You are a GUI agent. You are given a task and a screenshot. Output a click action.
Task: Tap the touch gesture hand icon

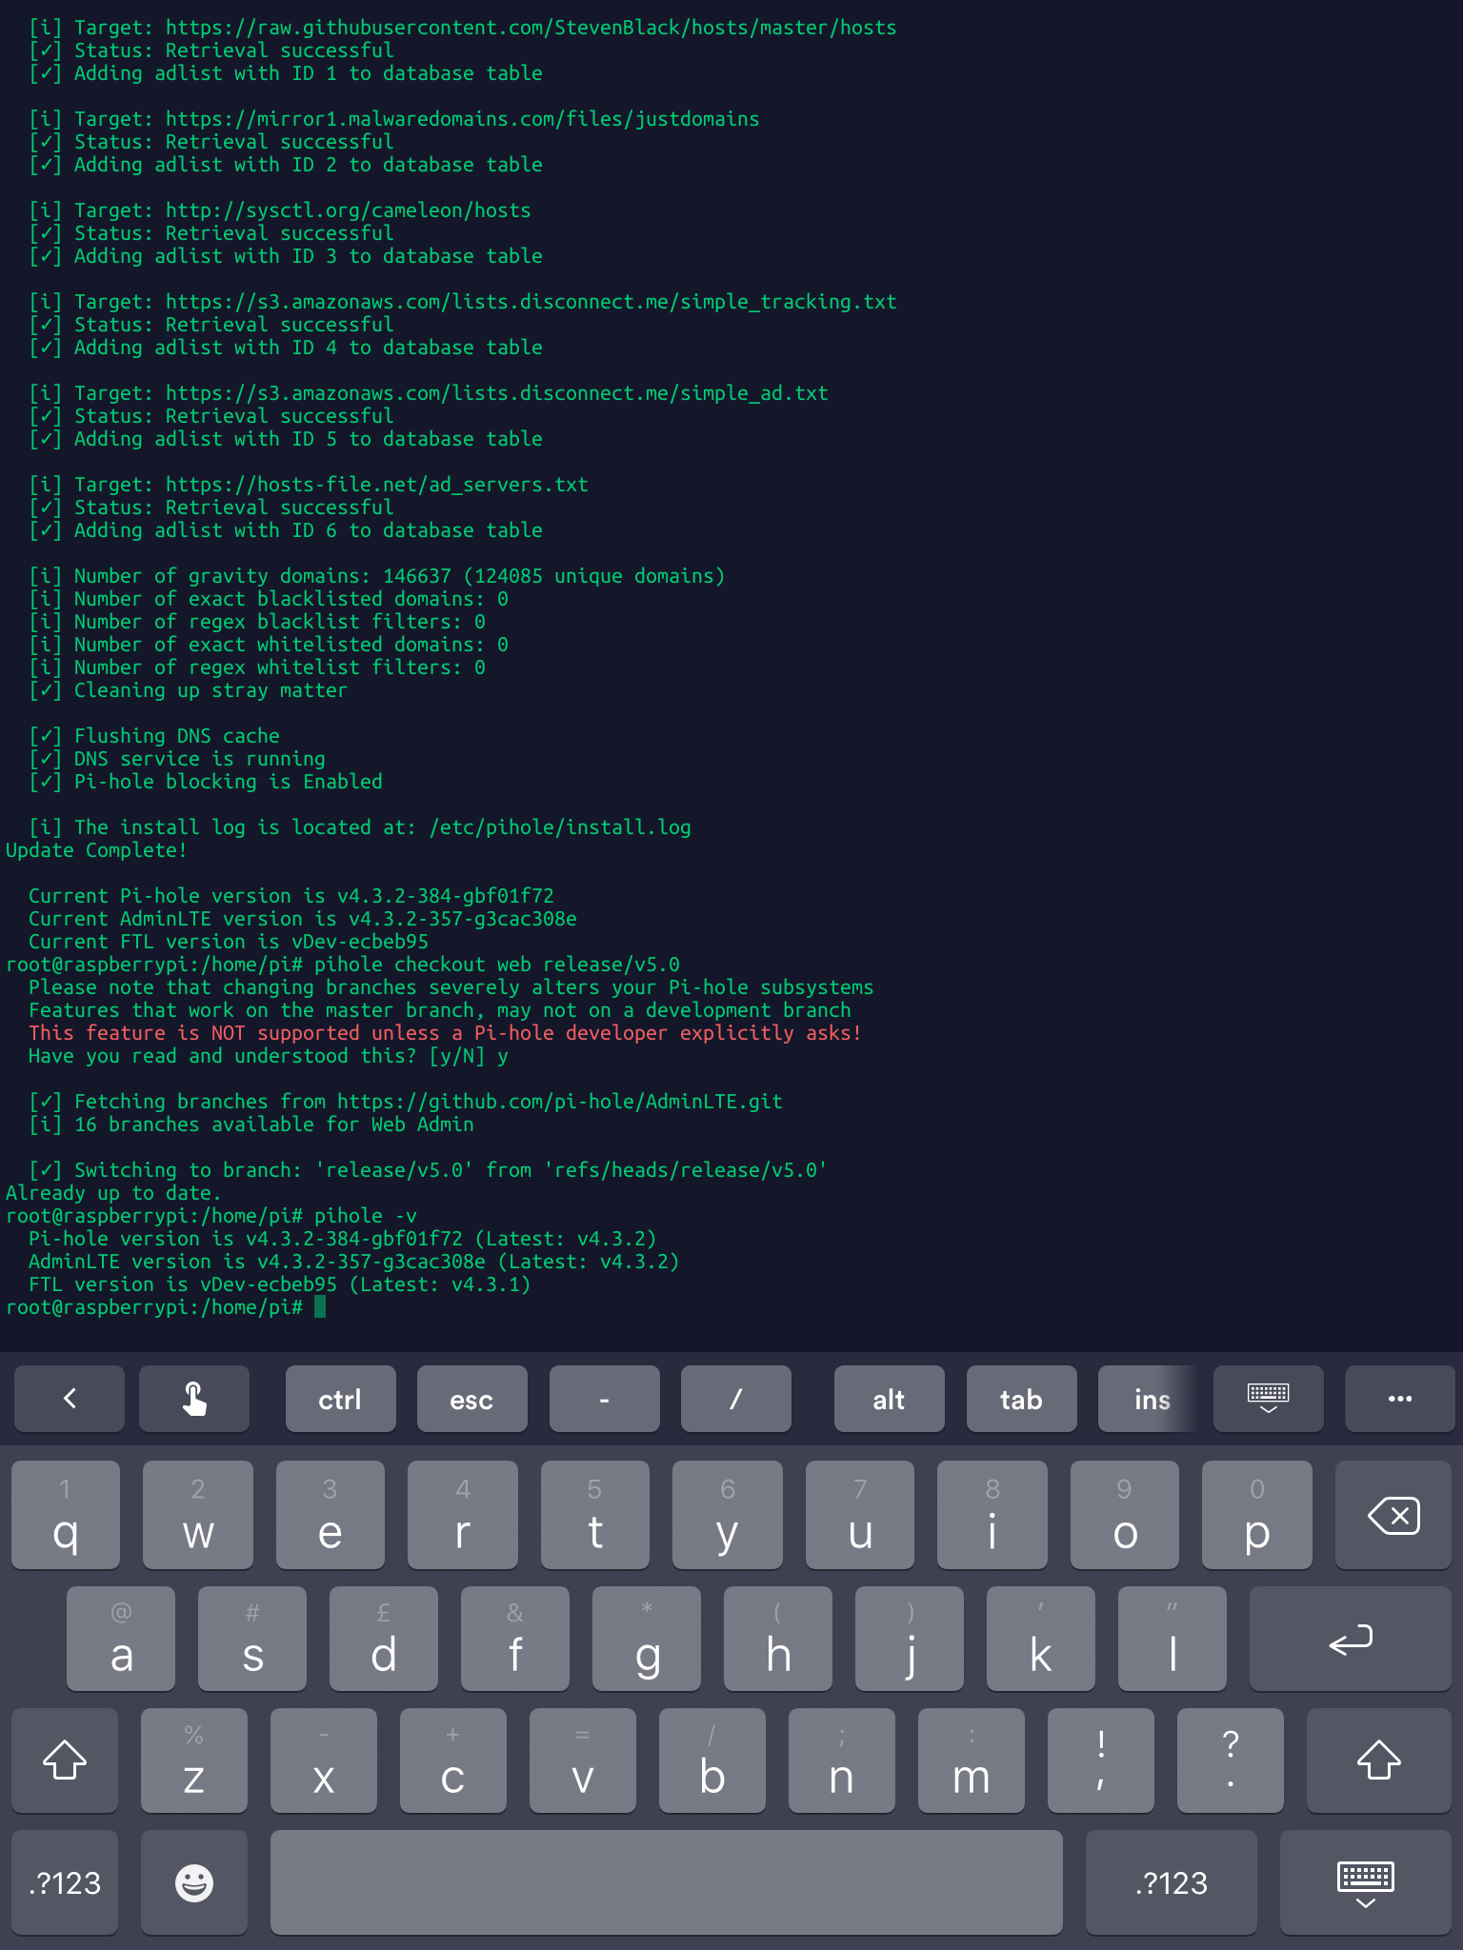194,1399
